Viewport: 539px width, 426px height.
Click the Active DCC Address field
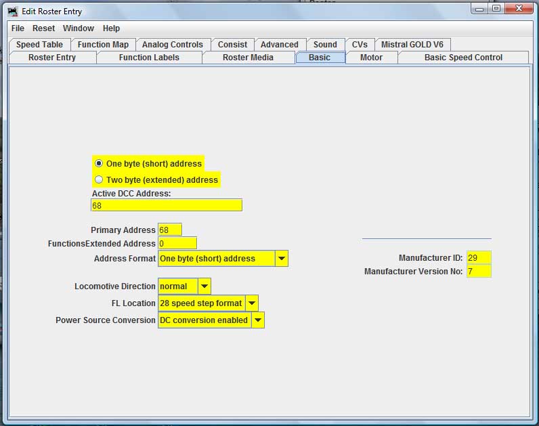click(167, 205)
